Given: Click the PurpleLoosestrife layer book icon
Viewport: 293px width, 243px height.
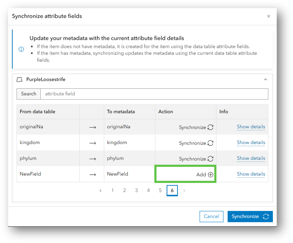Looking at the screenshot, I should 20,80.
